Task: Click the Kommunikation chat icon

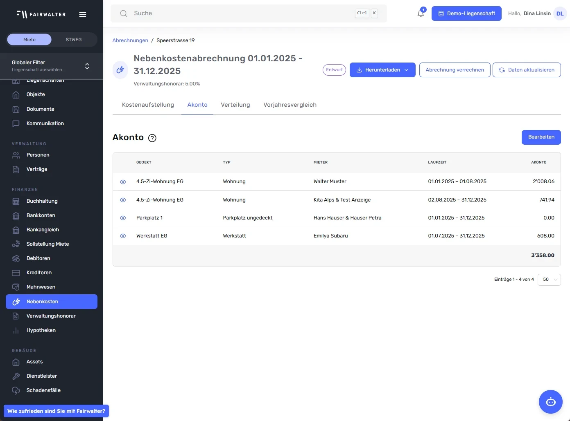Action: click(16, 123)
